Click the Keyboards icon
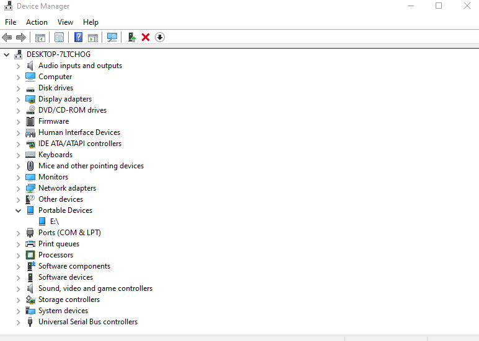 (x=30, y=155)
